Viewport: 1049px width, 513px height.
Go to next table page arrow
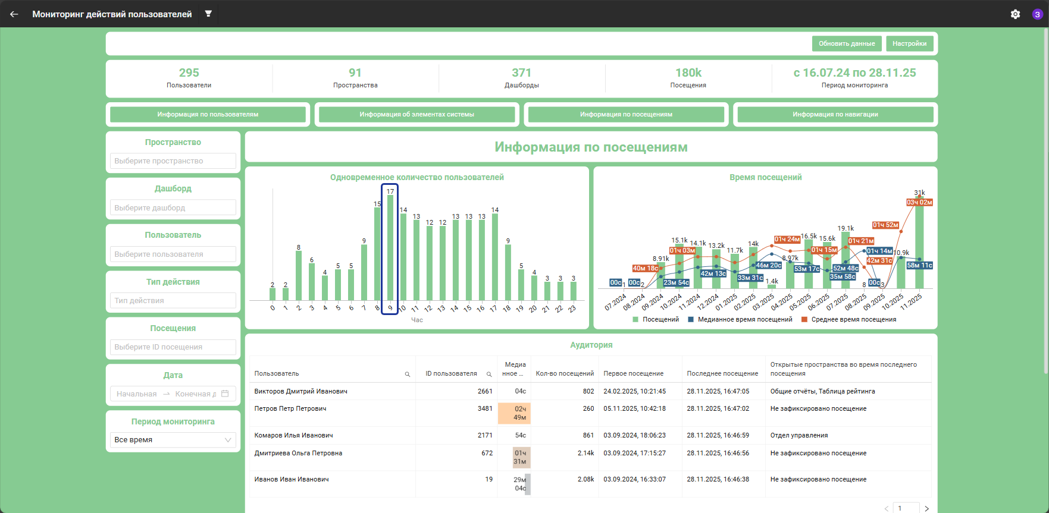[x=926, y=508]
